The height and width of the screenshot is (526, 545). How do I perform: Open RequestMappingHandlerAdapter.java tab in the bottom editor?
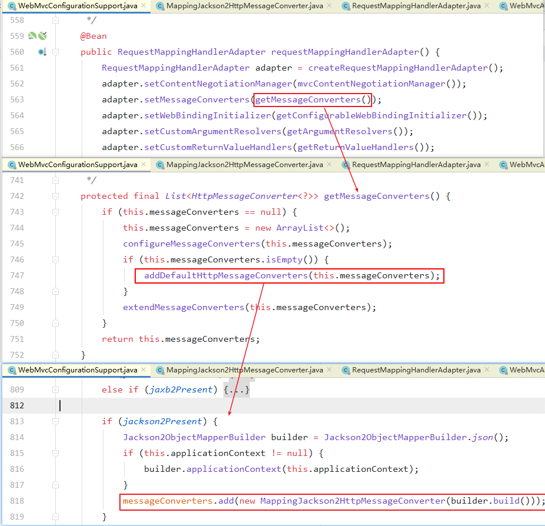tap(416, 370)
